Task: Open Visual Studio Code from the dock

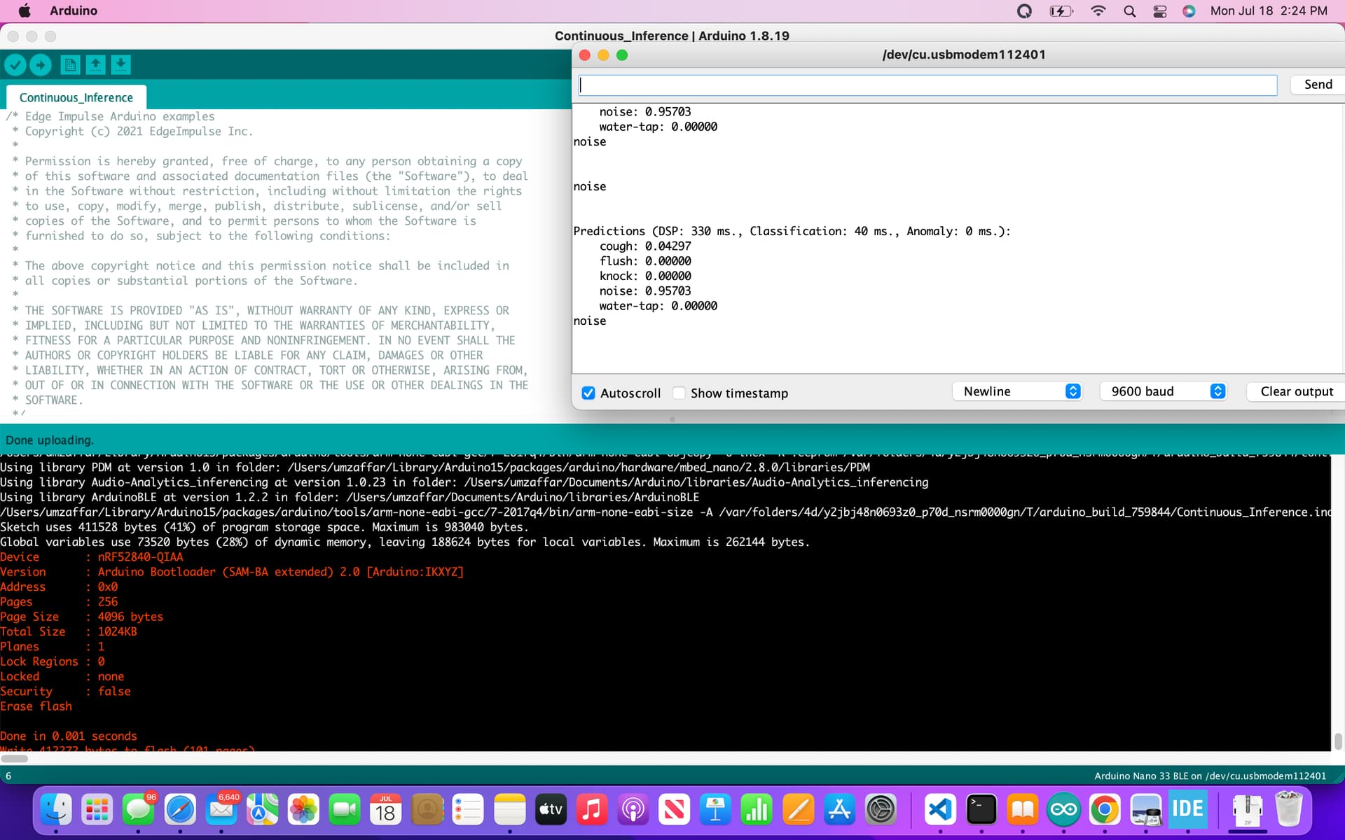Action: 939,810
